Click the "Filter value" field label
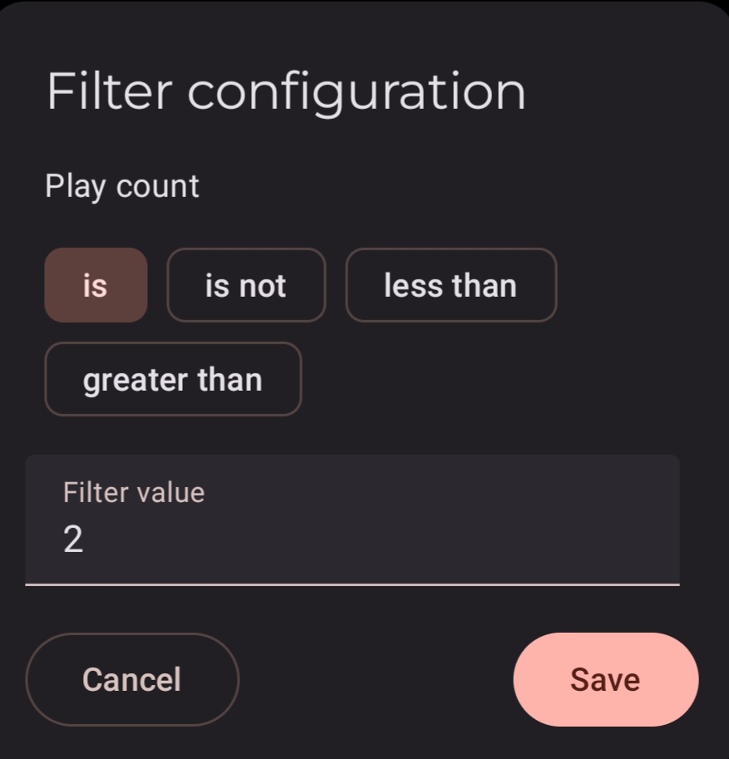729x759 pixels. [x=134, y=493]
